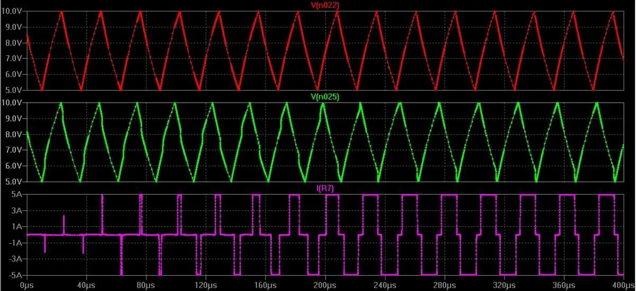Click the 1A axis label on I(R7) pane
636x291 pixels.
(17, 227)
